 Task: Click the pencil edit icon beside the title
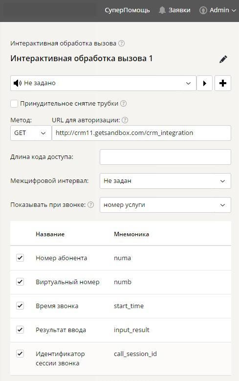tap(223, 59)
